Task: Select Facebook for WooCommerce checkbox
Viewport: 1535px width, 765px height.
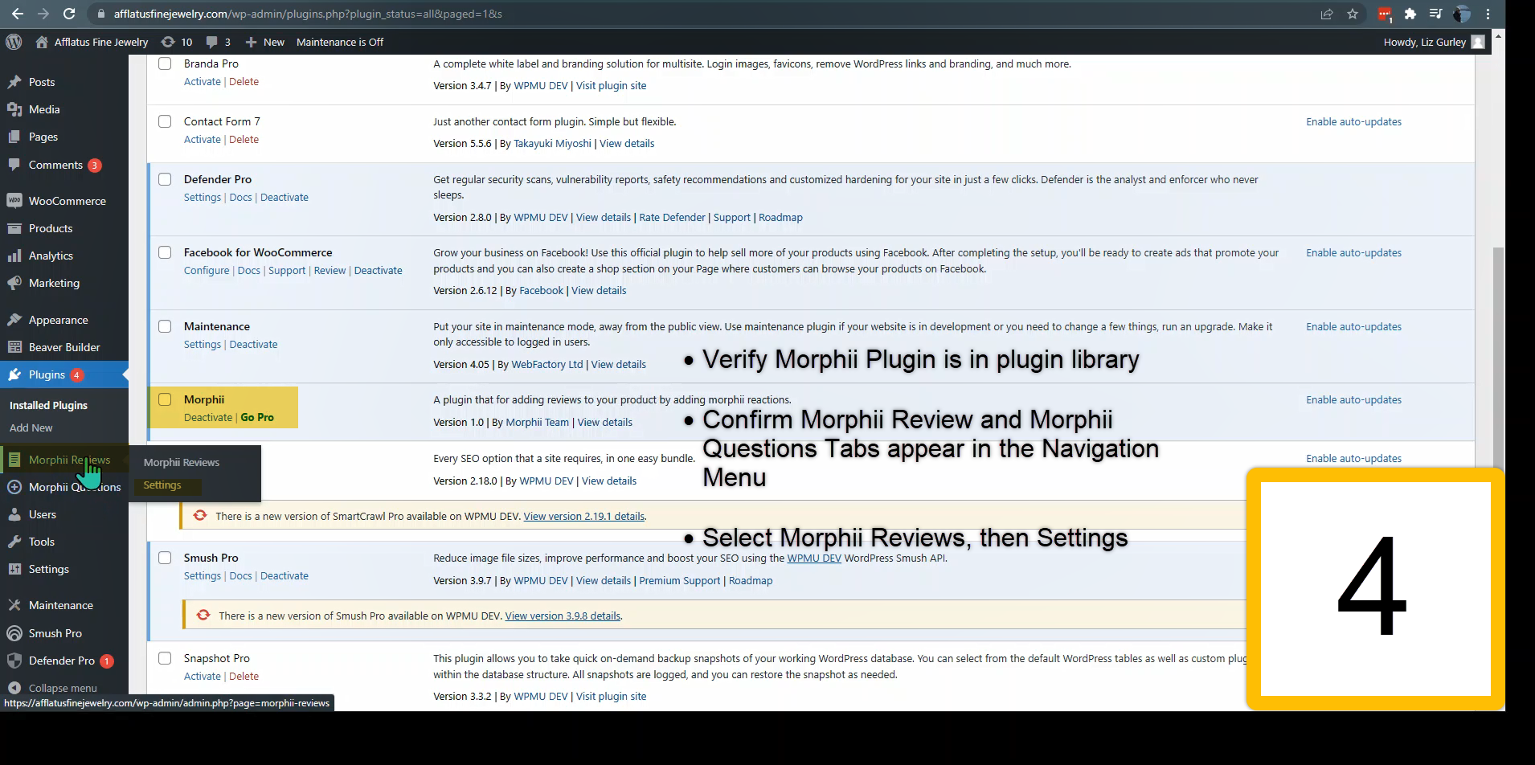Action: (165, 252)
